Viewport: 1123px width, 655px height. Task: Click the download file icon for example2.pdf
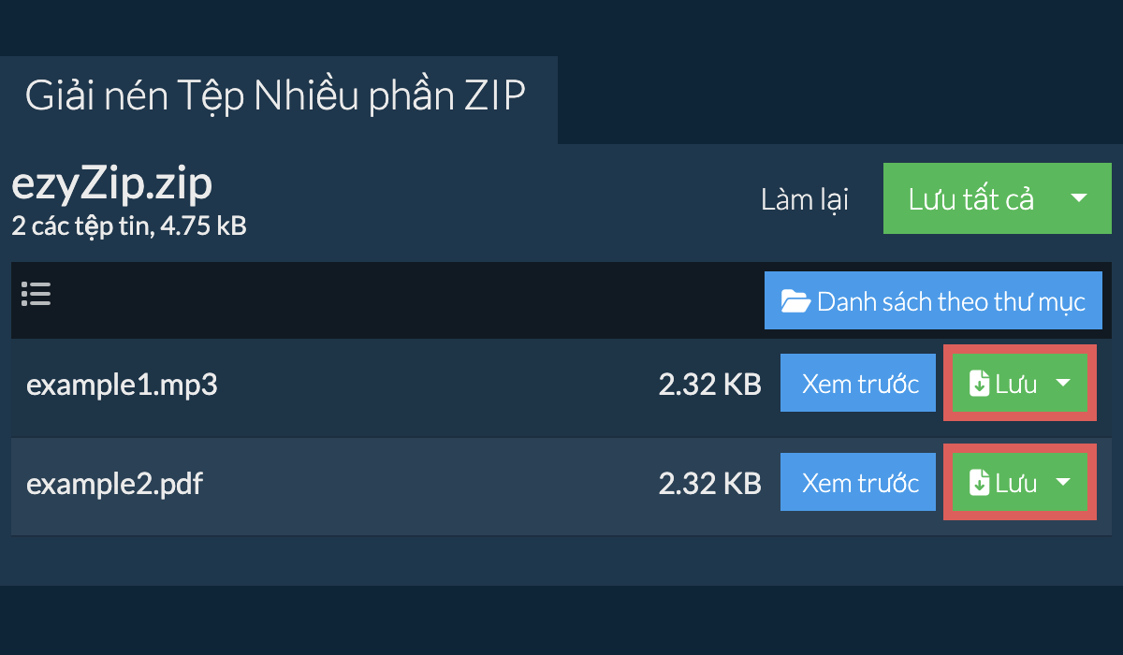tap(979, 483)
